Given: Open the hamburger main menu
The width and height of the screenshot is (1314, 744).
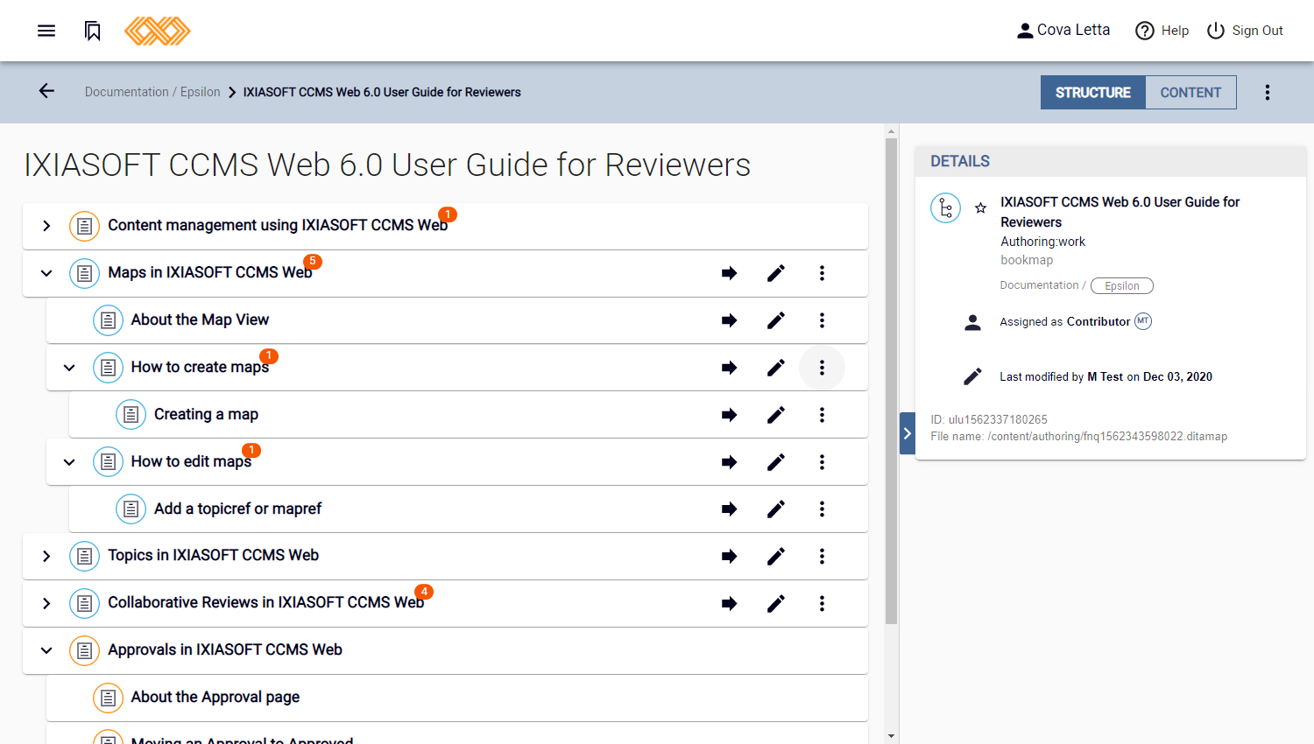Looking at the screenshot, I should pos(46,31).
